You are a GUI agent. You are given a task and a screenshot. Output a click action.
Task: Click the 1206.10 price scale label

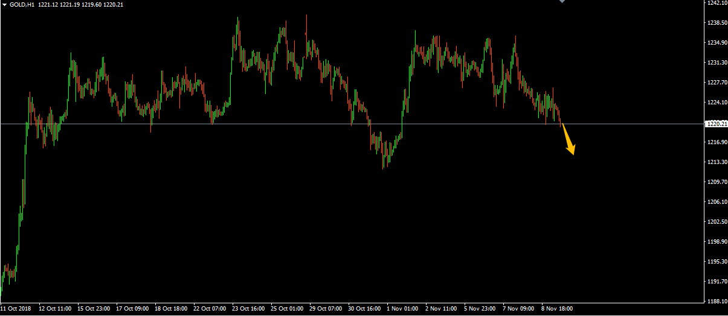click(717, 202)
